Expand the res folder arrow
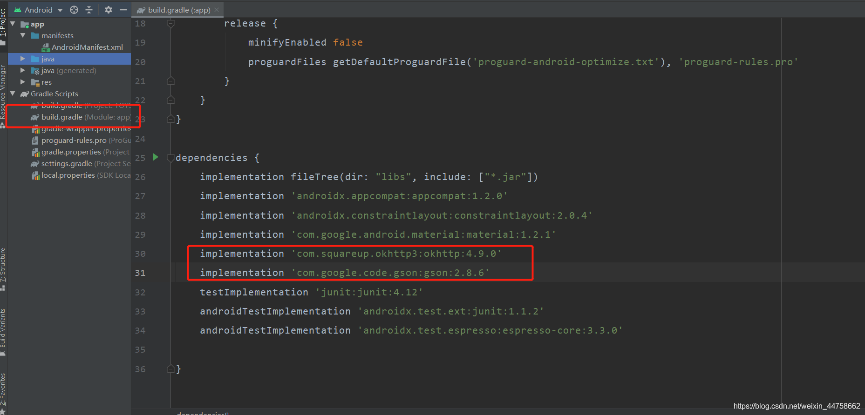865x415 pixels. coord(23,82)
